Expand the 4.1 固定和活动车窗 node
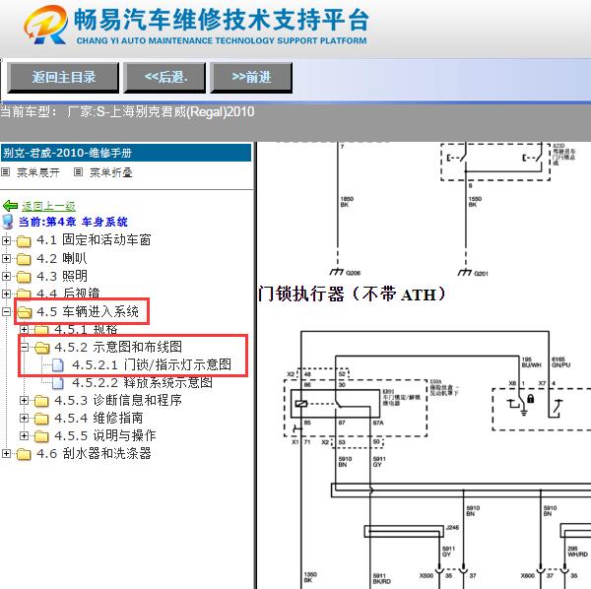Image resolution: width=591 pixels, height=589 pixels. 6,240
